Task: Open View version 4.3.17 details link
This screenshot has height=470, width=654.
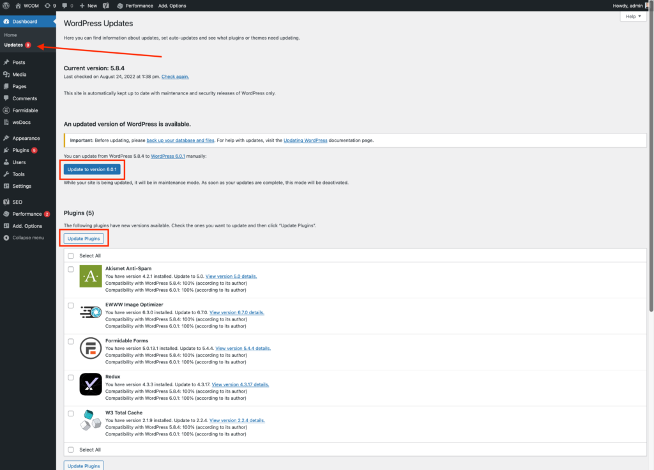Action: 240,384
